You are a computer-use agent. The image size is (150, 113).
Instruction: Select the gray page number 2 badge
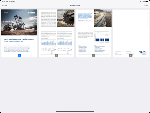(x=57, y=55)
